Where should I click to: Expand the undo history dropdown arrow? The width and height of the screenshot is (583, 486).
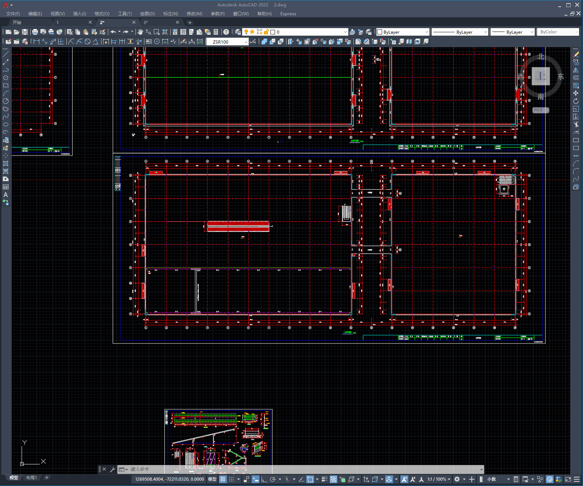tap(119, 32)
